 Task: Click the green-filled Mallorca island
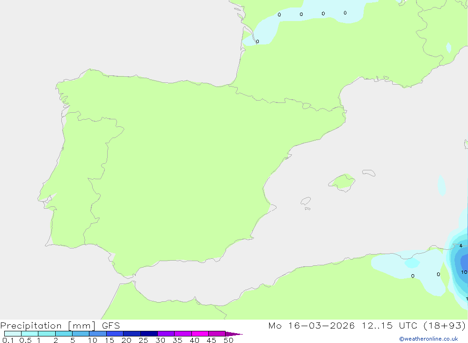click(x=342, y=182)
